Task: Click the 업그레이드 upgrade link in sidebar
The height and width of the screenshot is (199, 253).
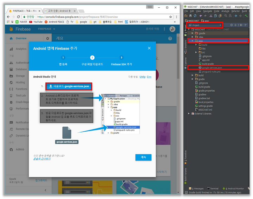Action: pos(41,180)
